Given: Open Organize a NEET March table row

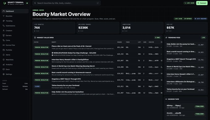Looking at the screenshot, I should 98,80.
